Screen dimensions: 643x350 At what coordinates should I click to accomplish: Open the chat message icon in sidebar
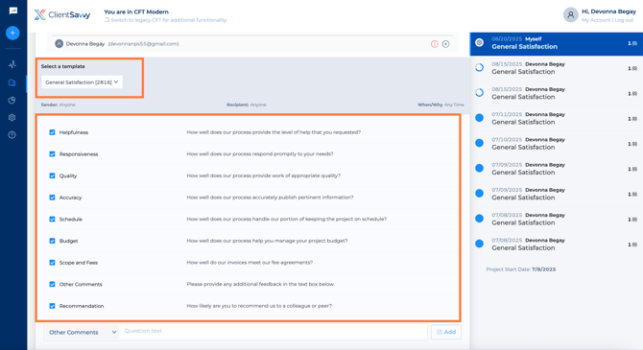13,11
